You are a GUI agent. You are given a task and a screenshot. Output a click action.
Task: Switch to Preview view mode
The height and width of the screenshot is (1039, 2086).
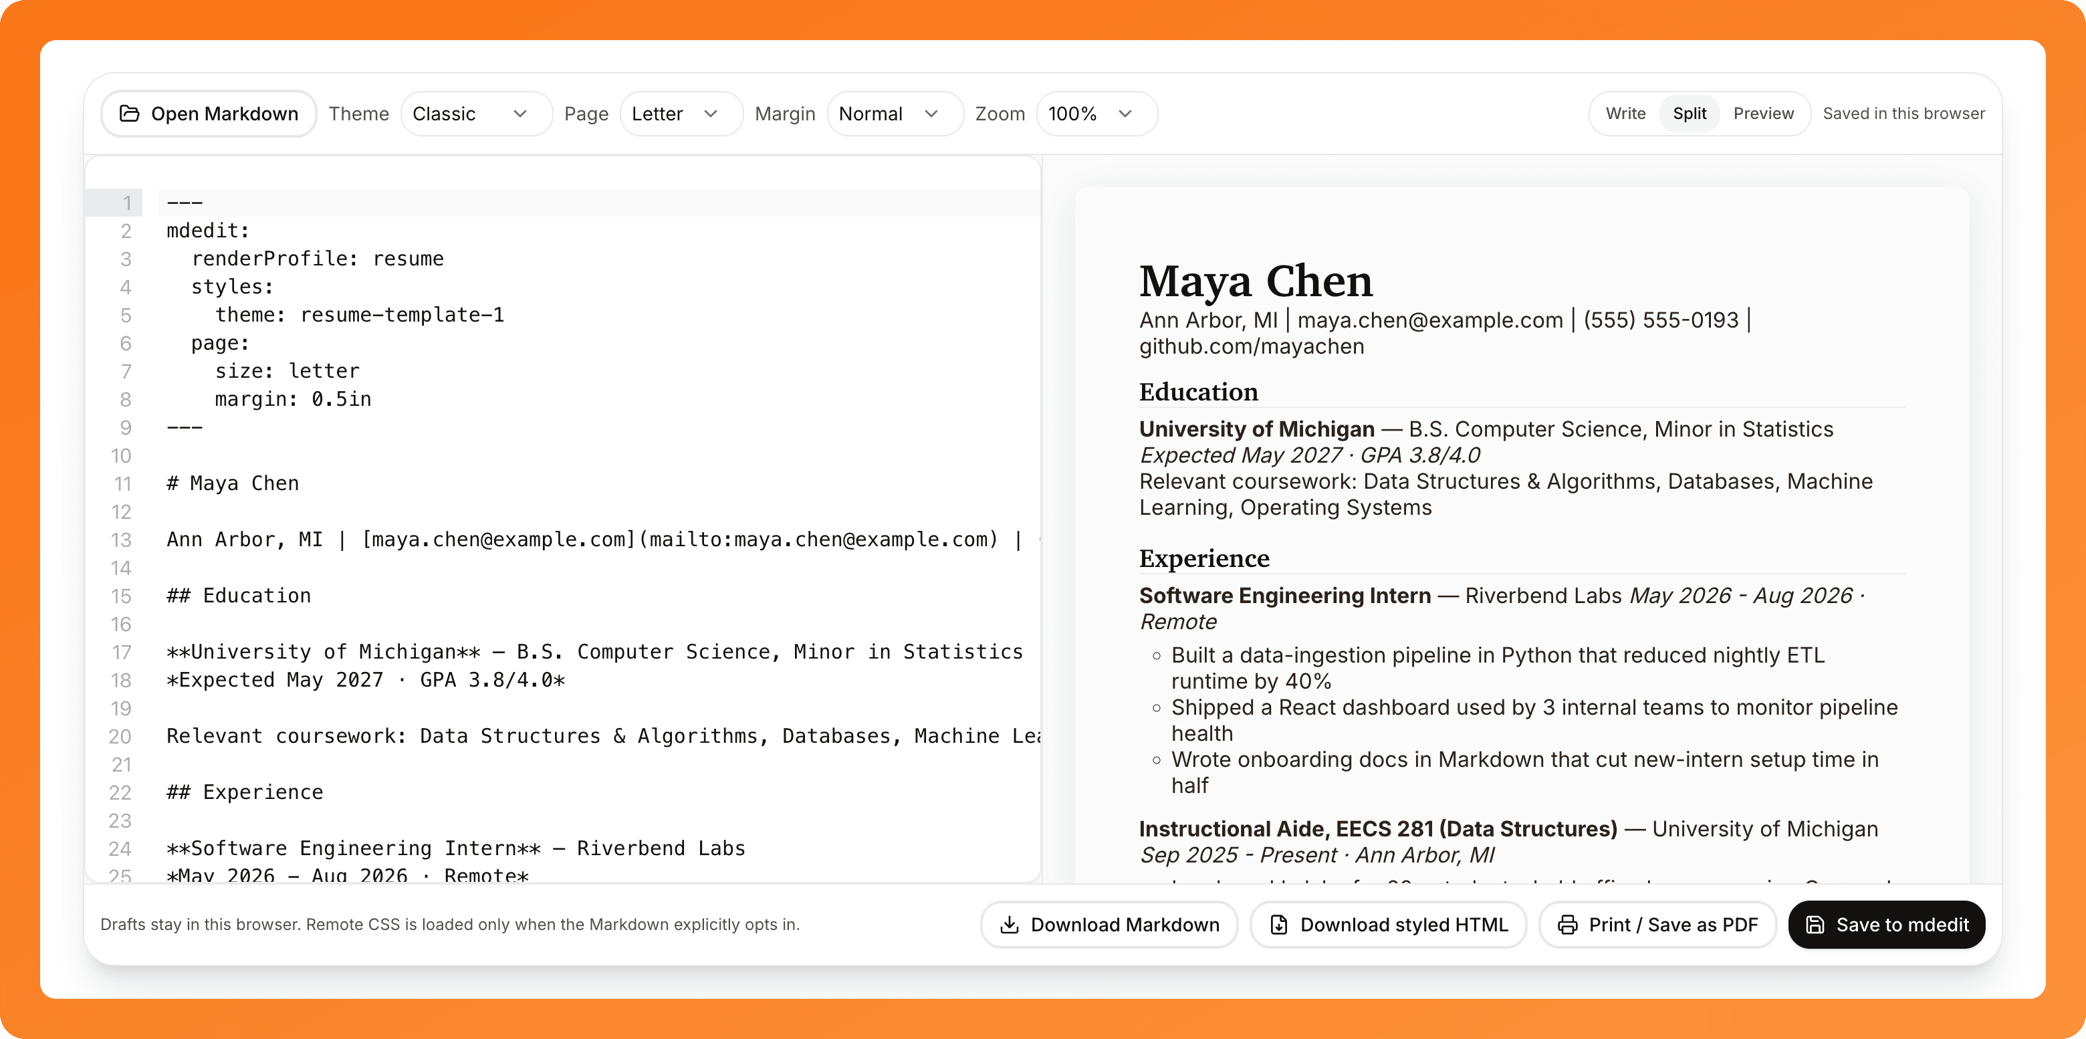pyautogui.click(x=1763, y=114)
